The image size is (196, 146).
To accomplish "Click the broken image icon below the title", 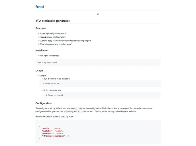I will (98, 14).
